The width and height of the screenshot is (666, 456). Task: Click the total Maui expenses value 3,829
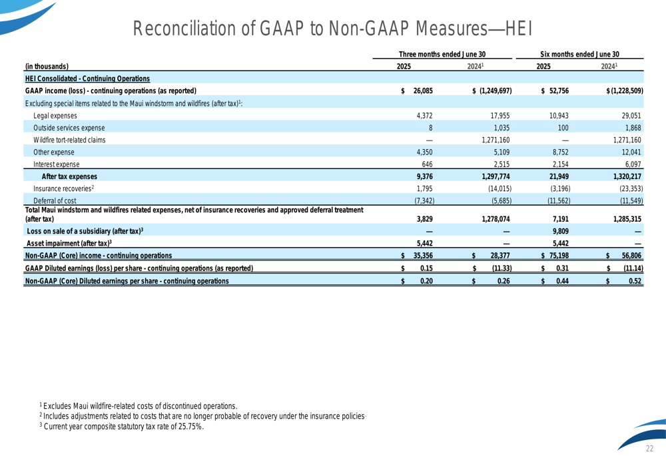pyautogui.click(x=425, y=219)
